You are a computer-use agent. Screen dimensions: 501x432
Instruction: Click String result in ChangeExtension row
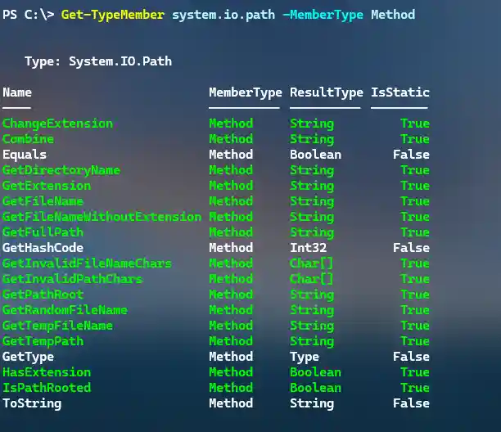[312, 124]
